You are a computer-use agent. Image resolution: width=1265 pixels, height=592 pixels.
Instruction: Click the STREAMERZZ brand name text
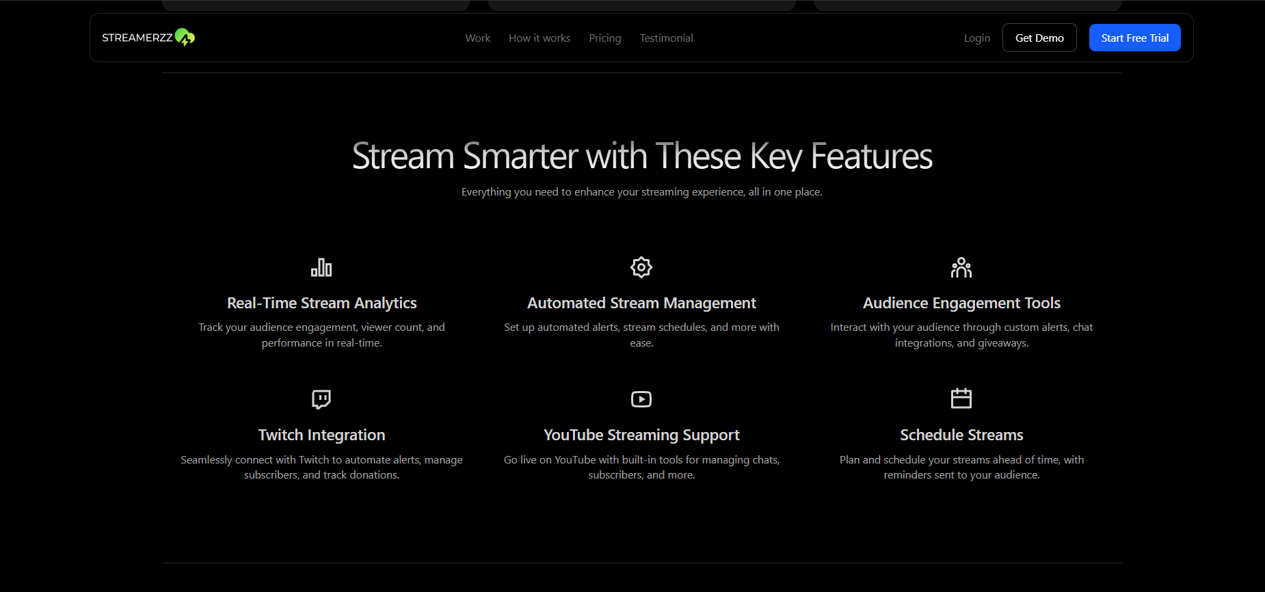pyautogui.click(x=137, y=38)
